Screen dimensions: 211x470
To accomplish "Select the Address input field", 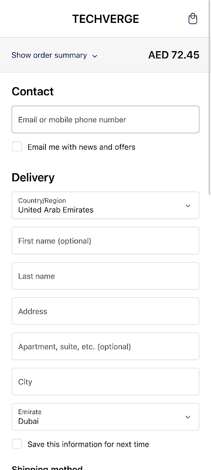I will pos(105,311).
